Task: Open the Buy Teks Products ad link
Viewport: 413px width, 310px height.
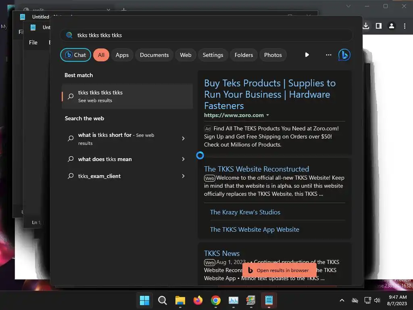Action: click(270, 94)
